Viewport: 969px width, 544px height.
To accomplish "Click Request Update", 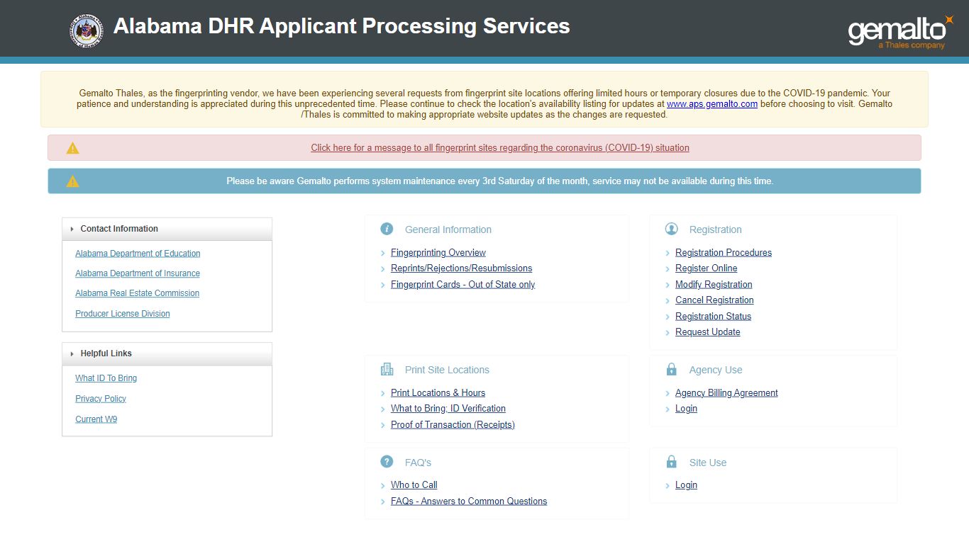I will coord(708,332).
